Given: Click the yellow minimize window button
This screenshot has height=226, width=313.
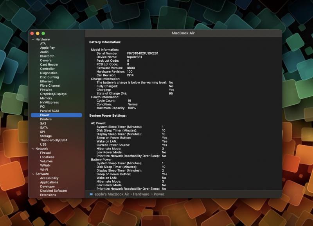Looking at the screenshot, I should [38, 34].
